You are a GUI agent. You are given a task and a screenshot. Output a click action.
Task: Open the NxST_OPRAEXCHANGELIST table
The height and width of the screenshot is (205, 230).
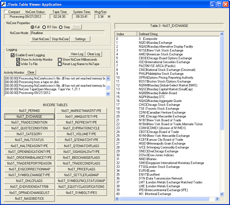(29, 193)
